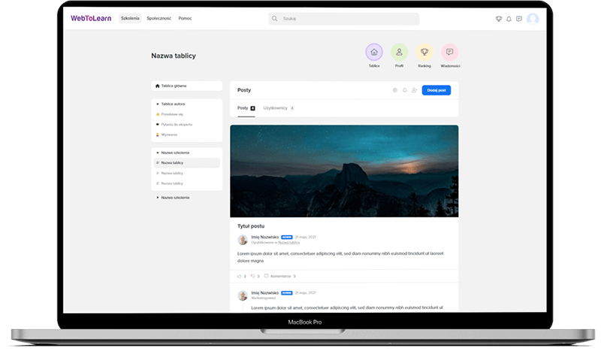The height and width of the screenshot is (351, 601).
Task: Like the post with thumbs up
Action: coord(240,276)
